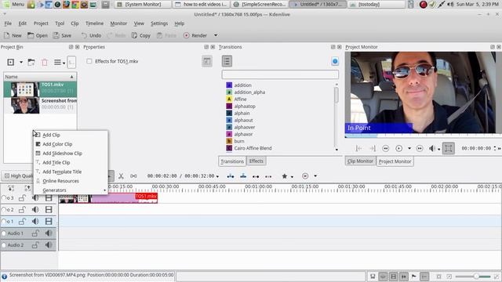Viewport: 502px width, 282px height.
Task: Click the split-view icon in Properties panel
Action: pos(207,61)
